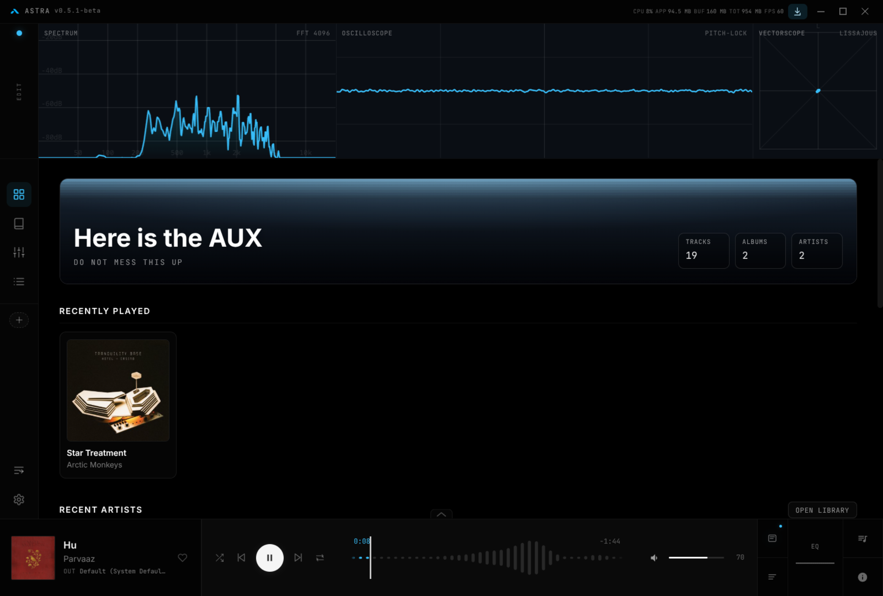Screen dimensions: 883x596
Task: Click the ALBUMS 2 stat card
Action: 760,251
